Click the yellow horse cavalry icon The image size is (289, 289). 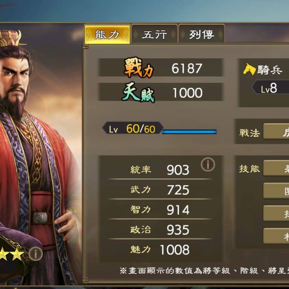point(249,69)
